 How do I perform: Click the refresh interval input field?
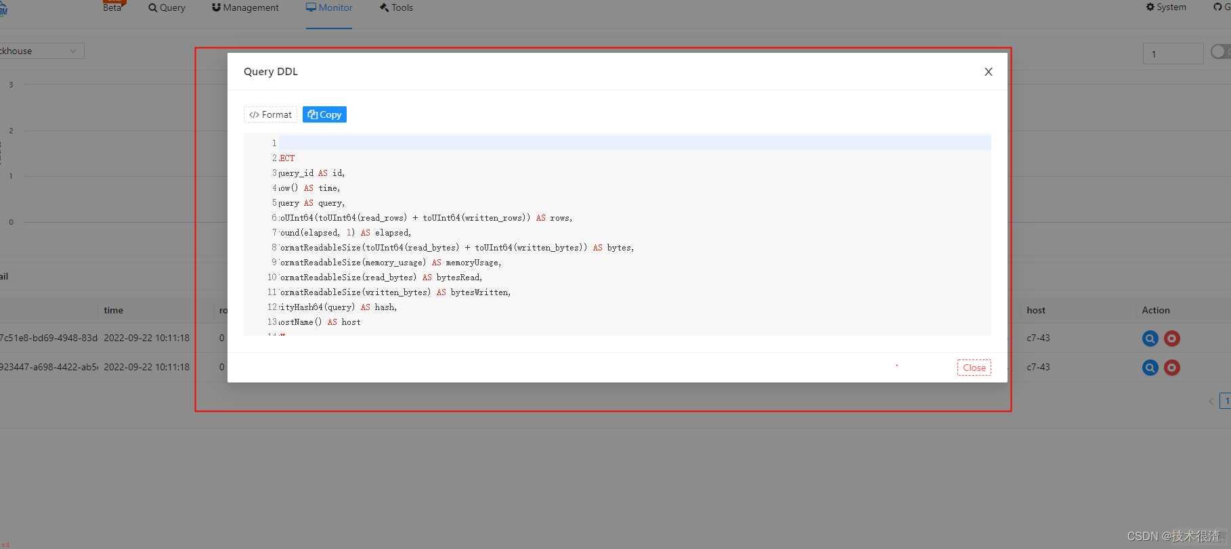click(x=1173, y=53)
